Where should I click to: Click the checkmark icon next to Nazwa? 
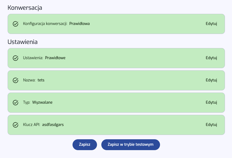pyautogui.click(x=15, y=80)
